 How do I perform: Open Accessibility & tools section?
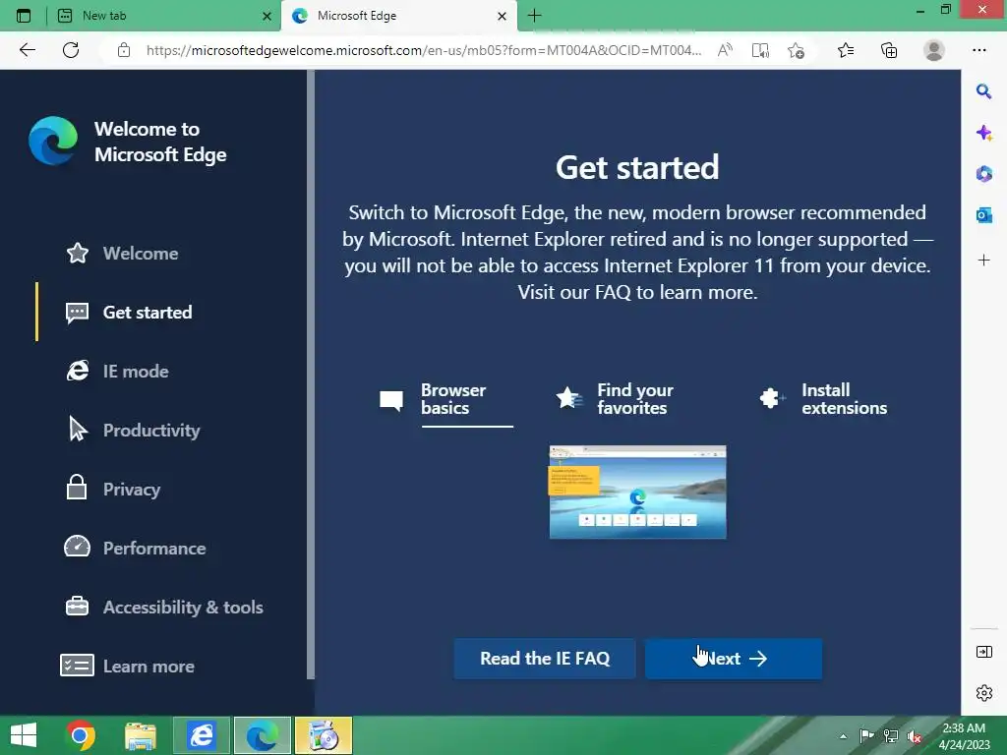click(164, 608)
